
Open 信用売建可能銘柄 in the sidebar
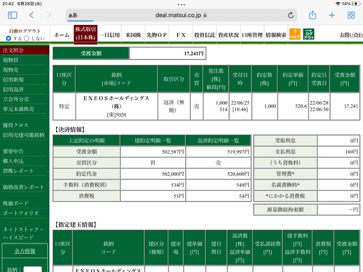click(x=24, y=135)
